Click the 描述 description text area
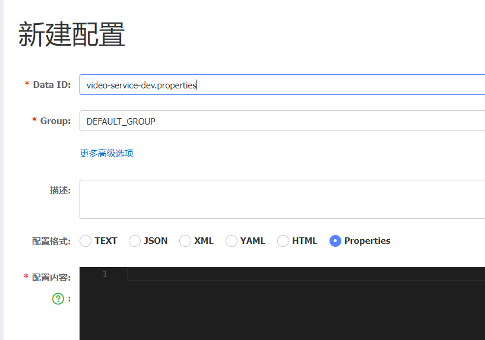Viewport: 485px width, 340px height. coord(282,199)
